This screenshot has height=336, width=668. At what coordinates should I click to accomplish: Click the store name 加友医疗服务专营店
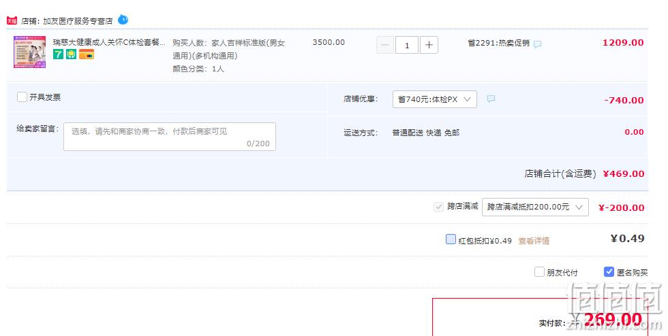click(78, 21)
